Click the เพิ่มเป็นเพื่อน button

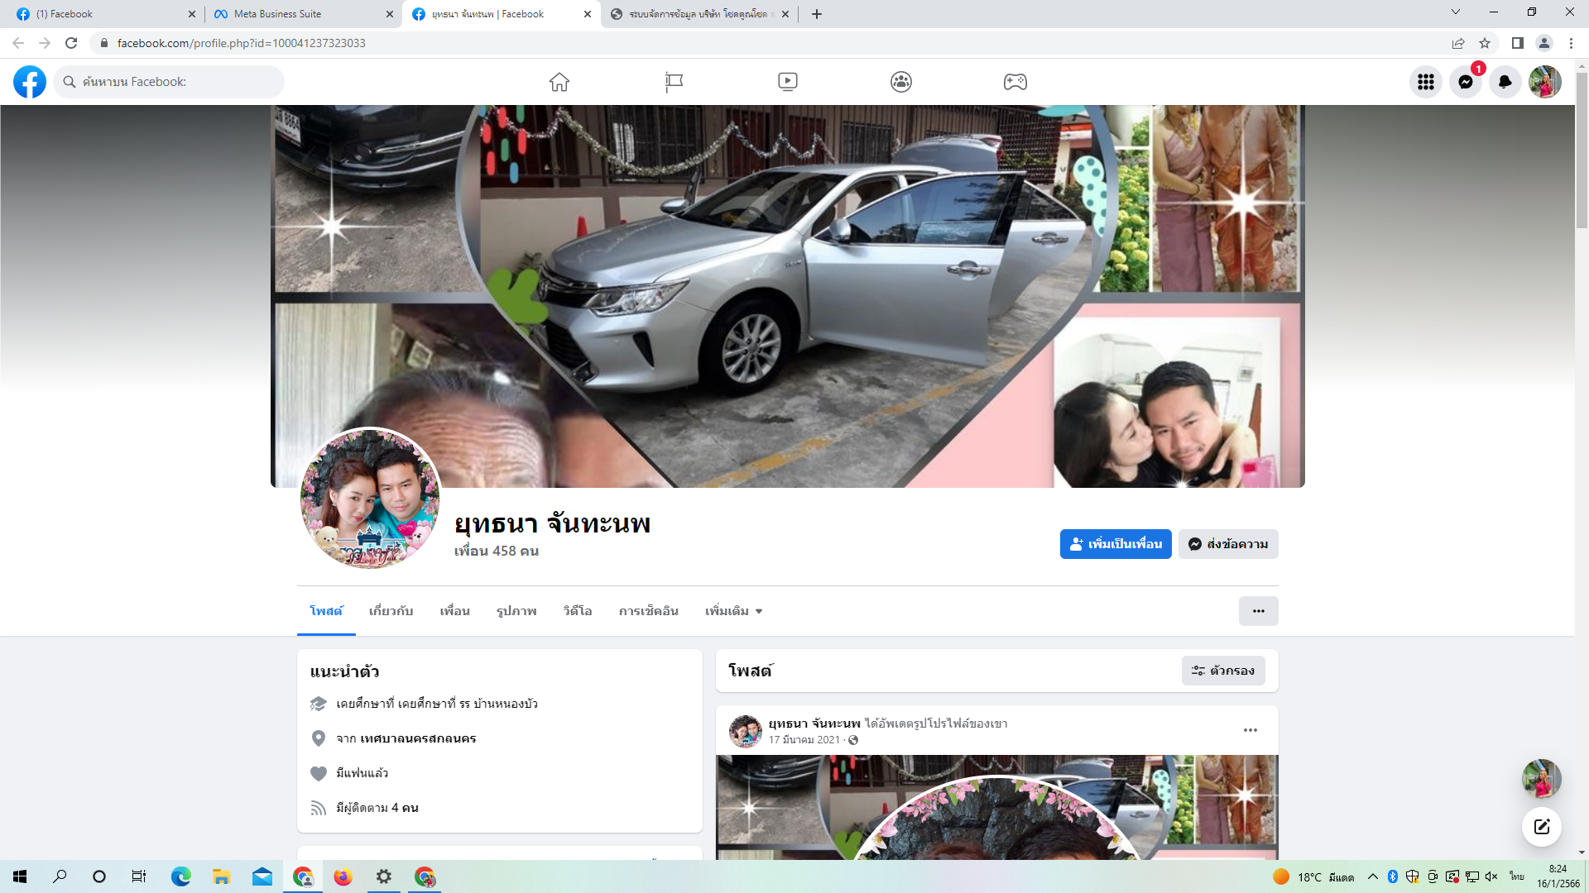(x=1115, y=544)
